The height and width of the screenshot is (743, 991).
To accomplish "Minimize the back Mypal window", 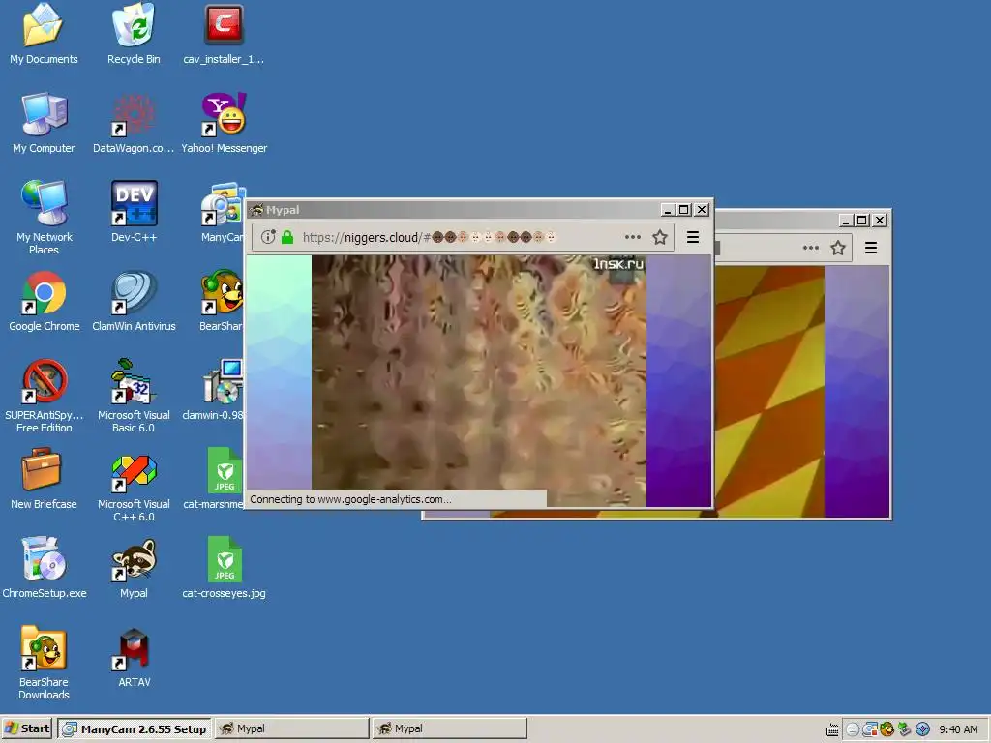I will tap(846, 220).
